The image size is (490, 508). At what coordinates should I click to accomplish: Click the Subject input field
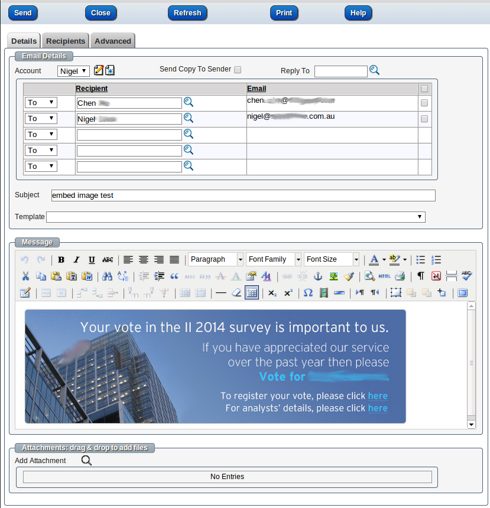[x=242, y=196]
